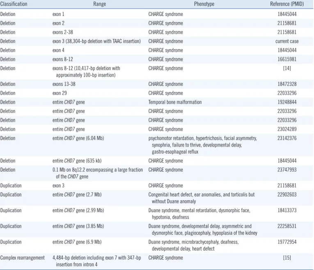Select the 'exons 13-38' range cell

[64, 84]
